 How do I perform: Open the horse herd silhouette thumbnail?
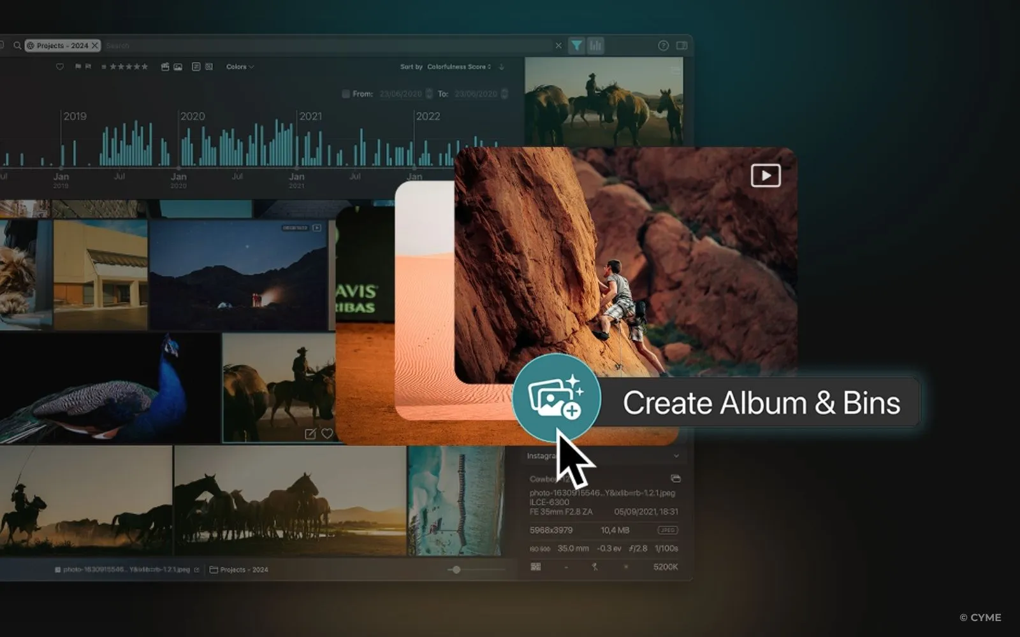click(290, 501)
